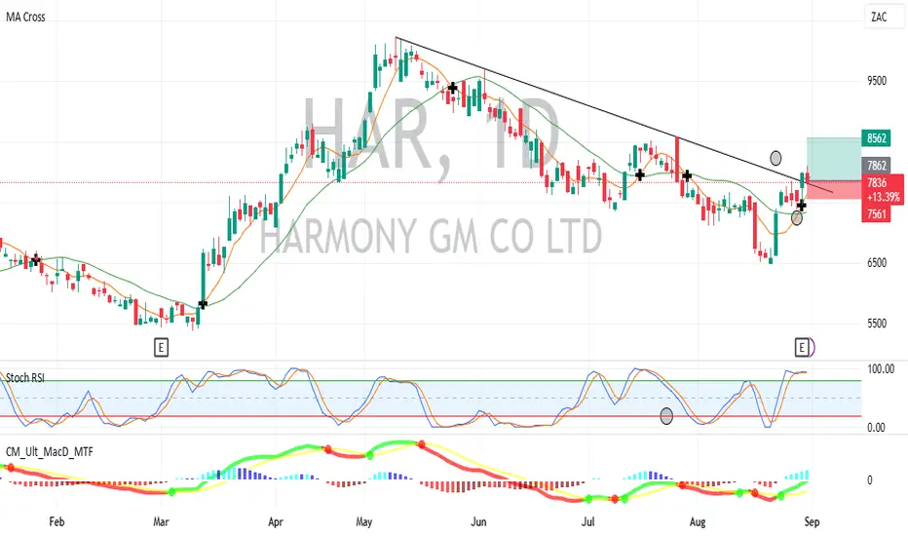Click the gray circle on the August candle

[x=797, y=218]
